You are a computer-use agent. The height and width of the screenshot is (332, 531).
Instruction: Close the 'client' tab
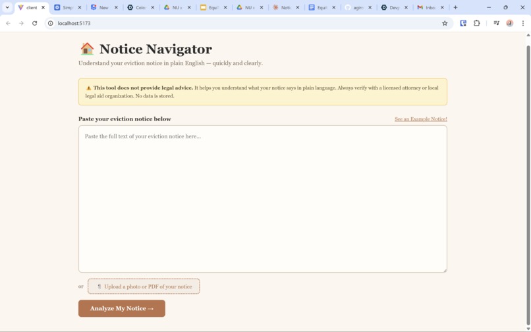click(43, 7)
